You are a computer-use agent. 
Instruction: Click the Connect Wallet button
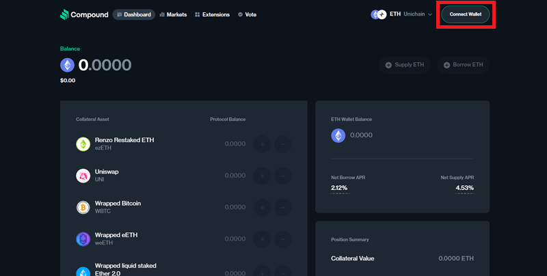[x=466, y=14]
